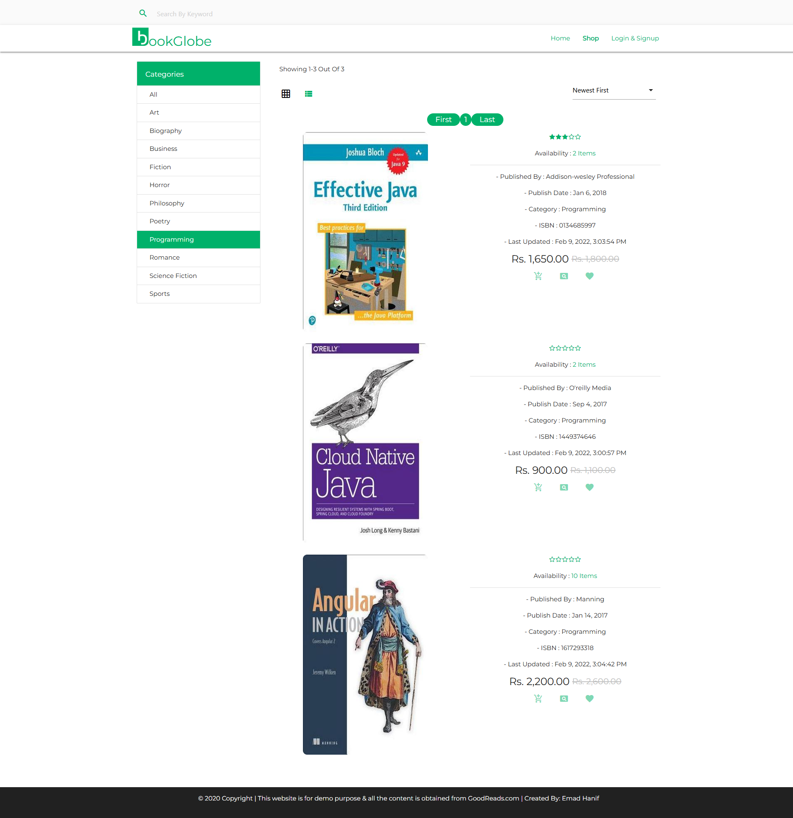
Task: Expand the sort order arrow
Action: click(650, 90)
